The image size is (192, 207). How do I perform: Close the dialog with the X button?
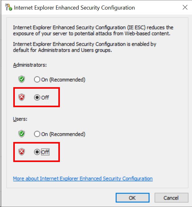(185, 7)
